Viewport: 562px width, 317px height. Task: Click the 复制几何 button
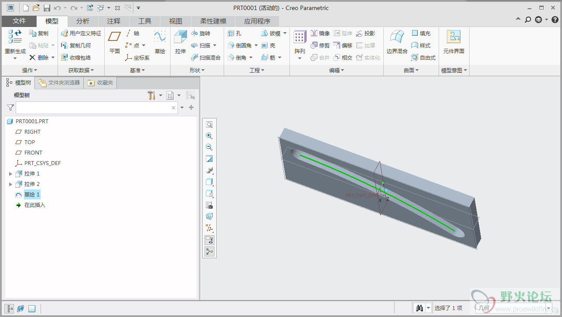point(76,45)
